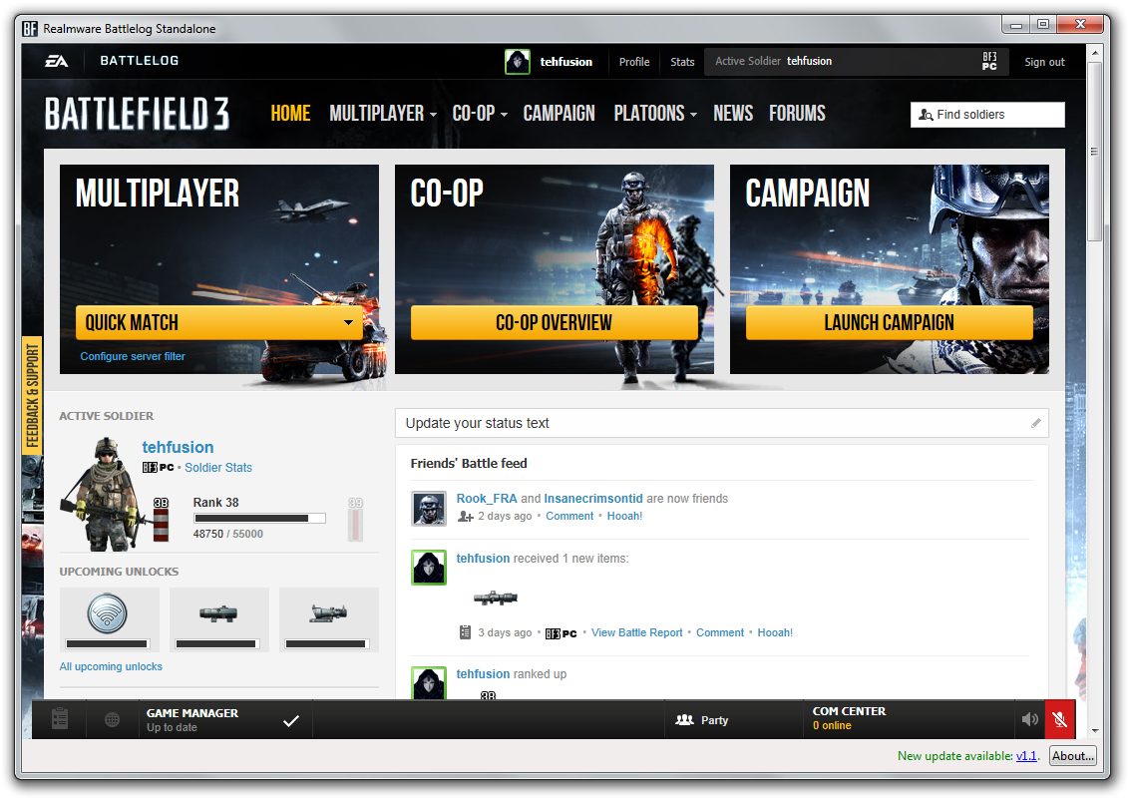
Task: Click the pencil edit status icon
Action: [x=1035, y=423]
